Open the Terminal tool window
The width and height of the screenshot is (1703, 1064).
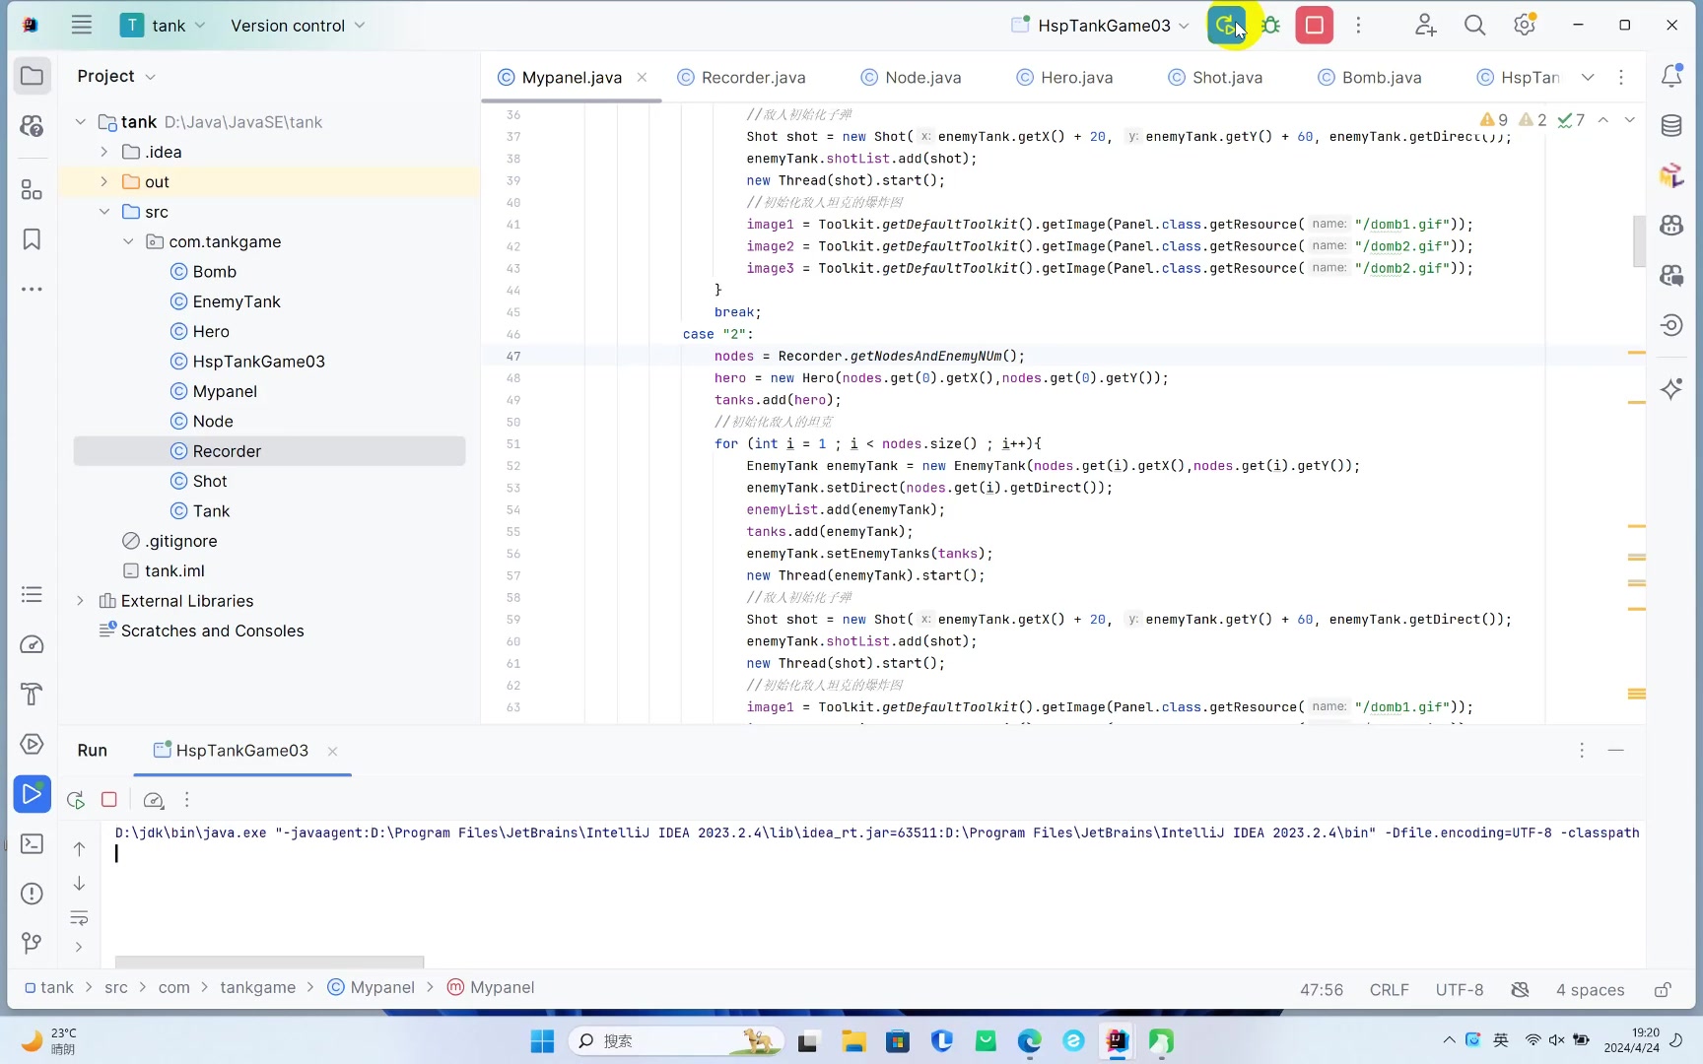[32, 843]
